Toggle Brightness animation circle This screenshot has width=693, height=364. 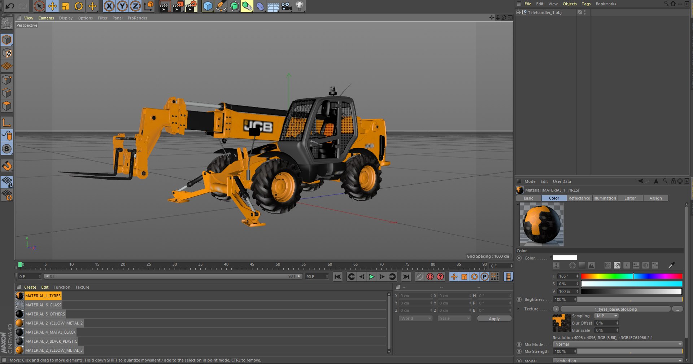click(x=519, y=299)
